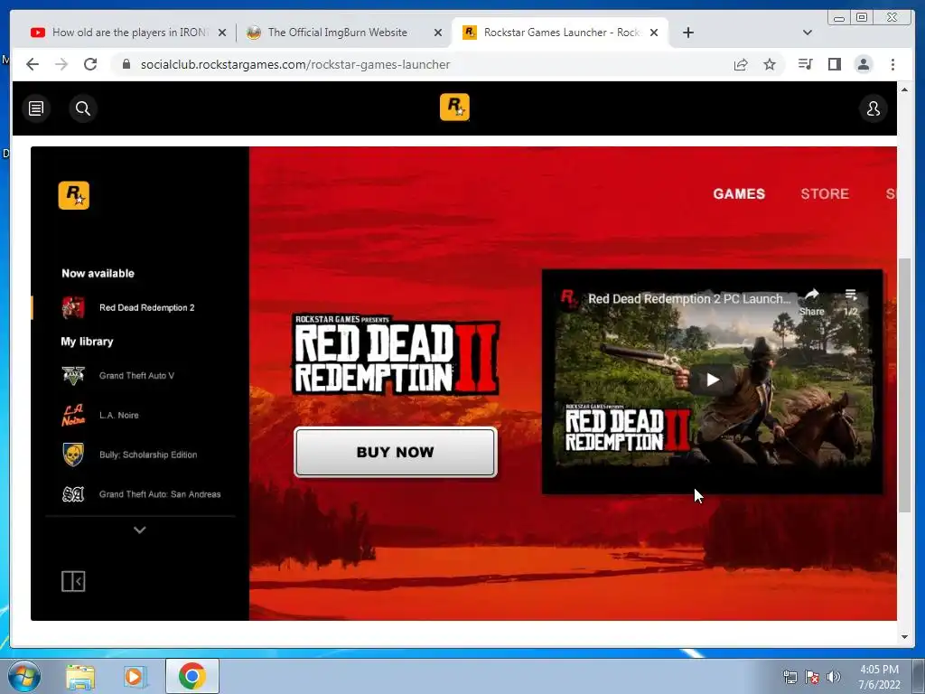
Task: Open the Chrome profile avatar icon
Action: pos(863,64)
